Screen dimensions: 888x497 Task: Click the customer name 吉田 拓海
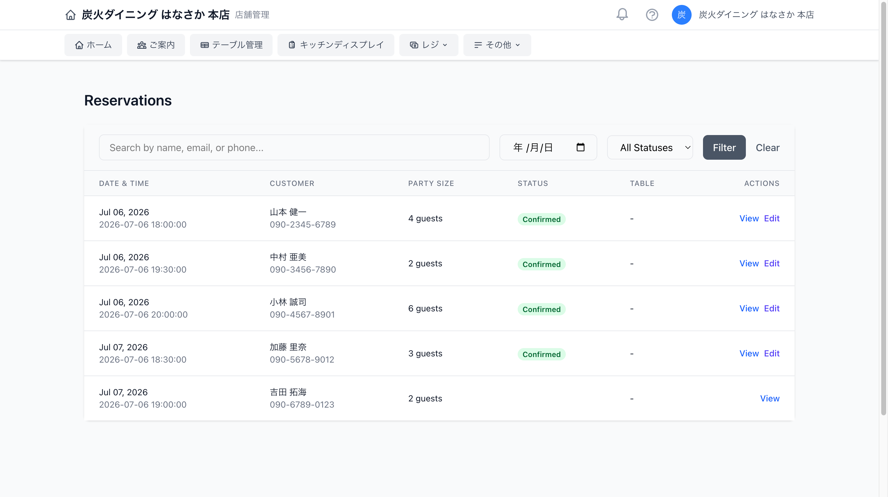pos(288,392)
